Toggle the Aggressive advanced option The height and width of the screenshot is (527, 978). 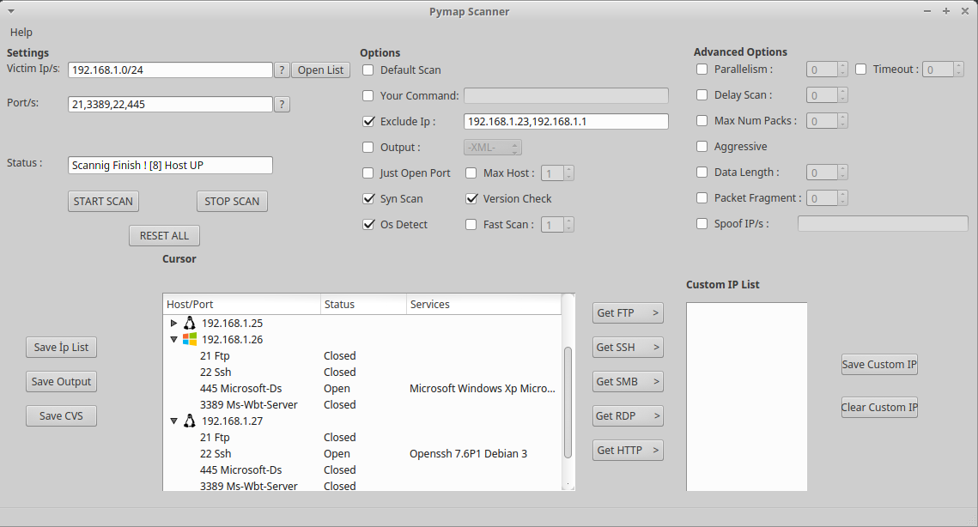pyautogui.click(x=702, y=147)
